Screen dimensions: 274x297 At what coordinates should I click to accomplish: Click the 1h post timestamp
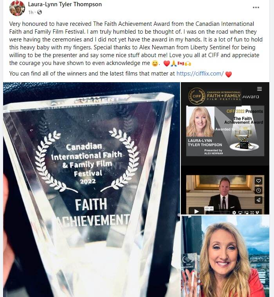(31, 12)
